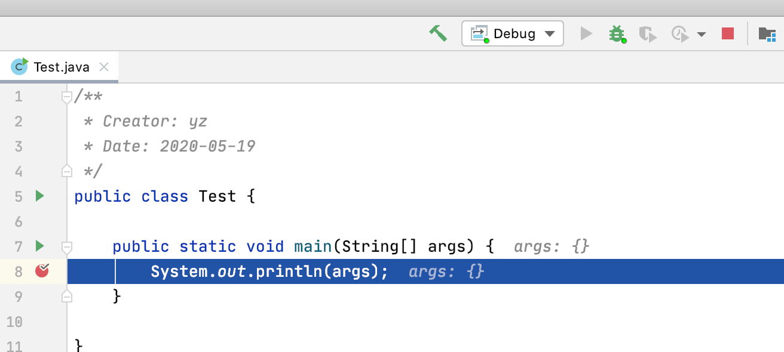Run class Test from line 5 gutter arrow
Screen dimensions: 784x352
39,195
